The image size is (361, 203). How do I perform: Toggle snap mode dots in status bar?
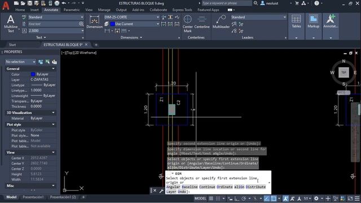click(218, 198)
